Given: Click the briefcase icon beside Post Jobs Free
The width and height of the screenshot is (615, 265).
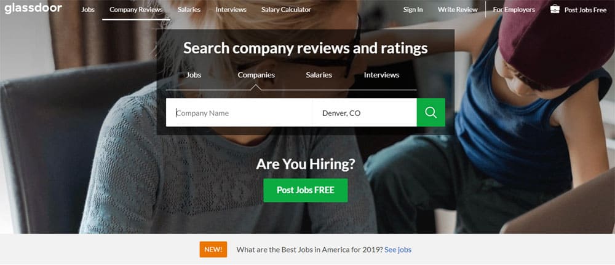Looking at the screenshot, I should tap(555, 9).
